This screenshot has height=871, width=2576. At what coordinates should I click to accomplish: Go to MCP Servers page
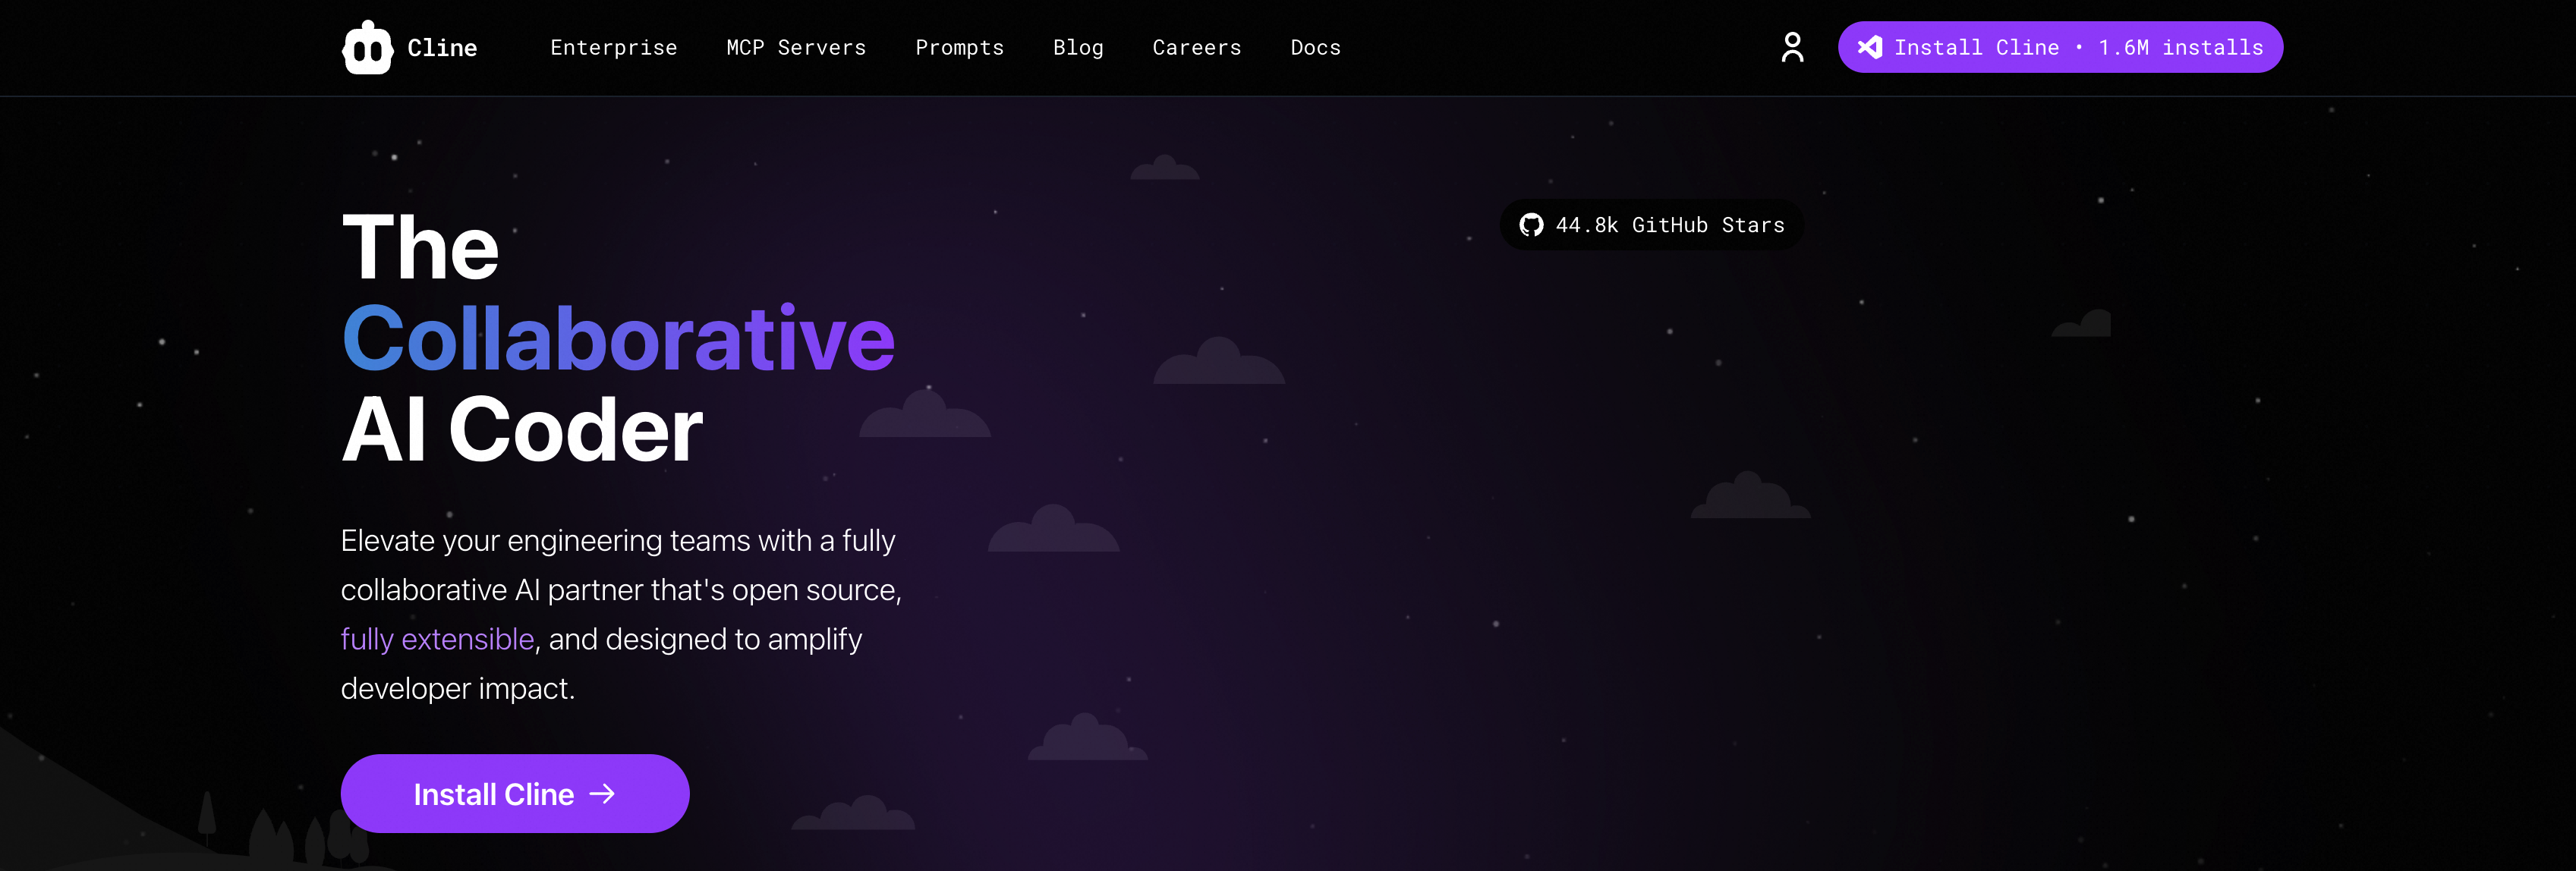pos(796,47)
